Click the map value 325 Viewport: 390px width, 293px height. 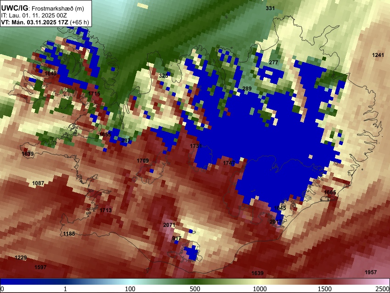coord(163,76)
